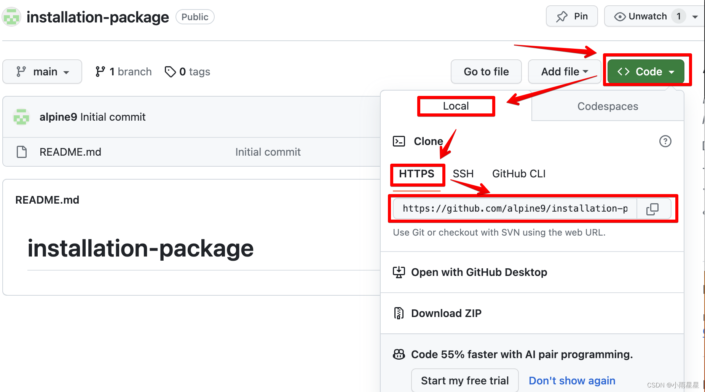
Task: Click Start my free trial button
Action: point(465,380)
